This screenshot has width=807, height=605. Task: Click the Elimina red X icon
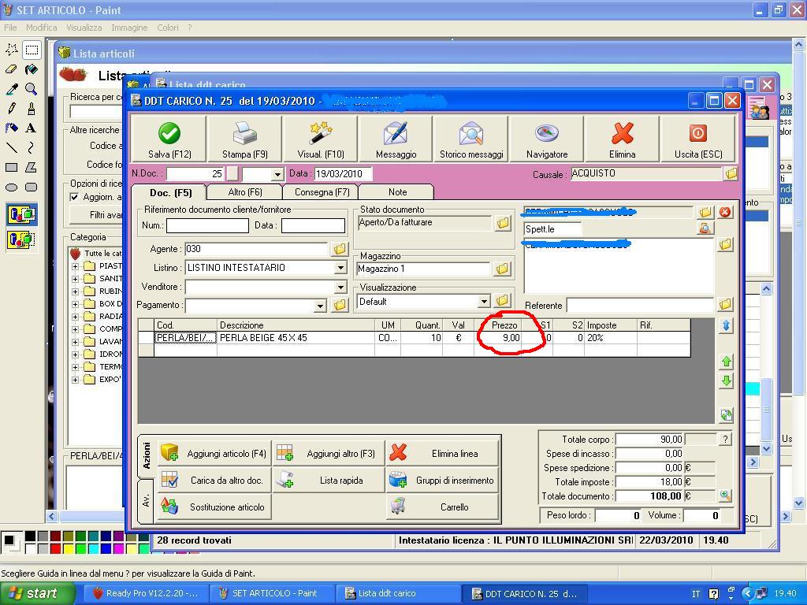622,134
